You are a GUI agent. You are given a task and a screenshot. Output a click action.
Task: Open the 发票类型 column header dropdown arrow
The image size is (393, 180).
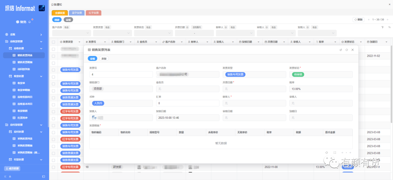[80, 42]
